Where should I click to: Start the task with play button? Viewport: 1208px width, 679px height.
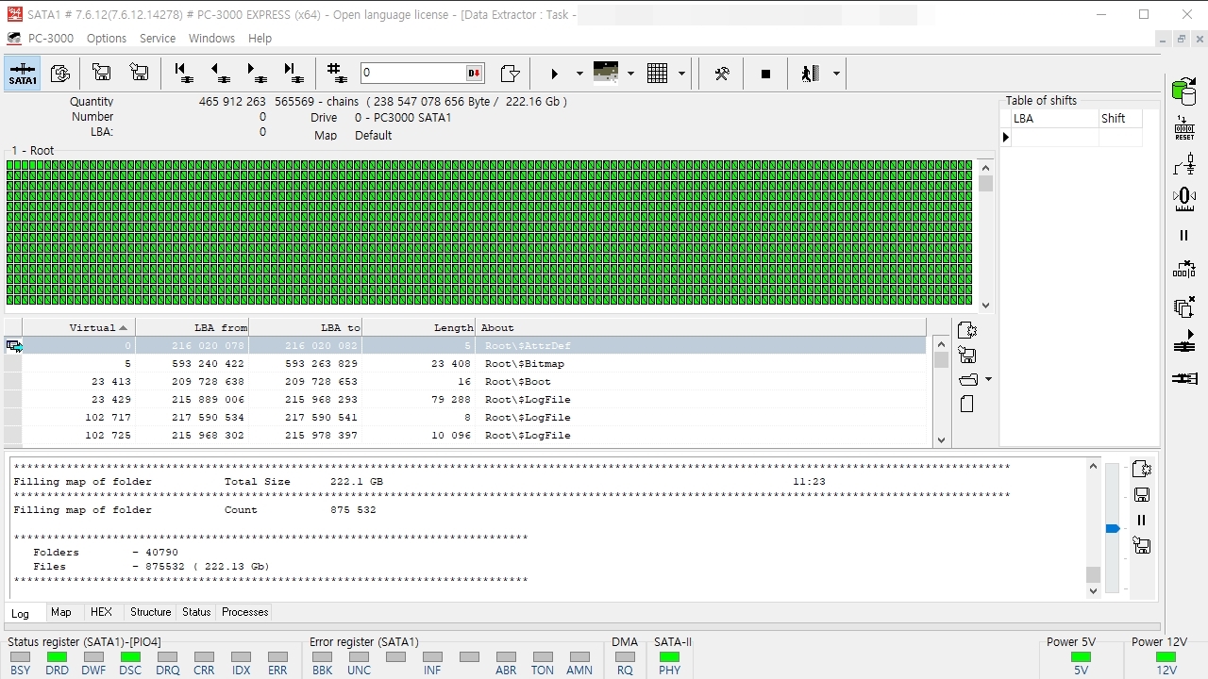555,74
